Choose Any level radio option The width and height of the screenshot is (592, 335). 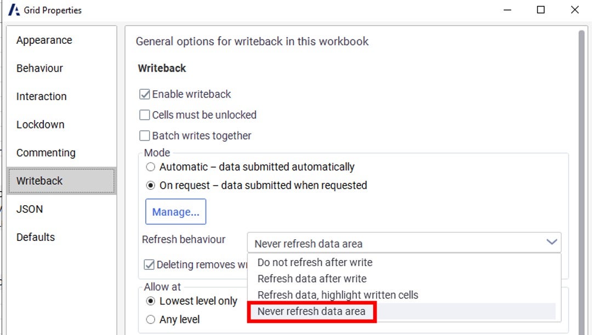151,320
